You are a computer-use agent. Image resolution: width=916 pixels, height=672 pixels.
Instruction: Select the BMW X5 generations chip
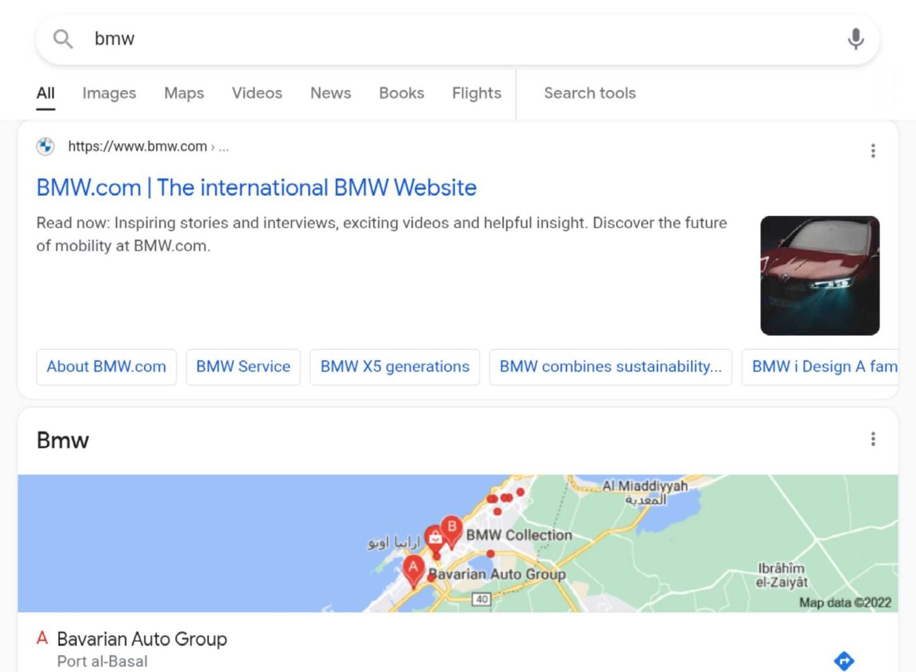click(x=395, y=367)
